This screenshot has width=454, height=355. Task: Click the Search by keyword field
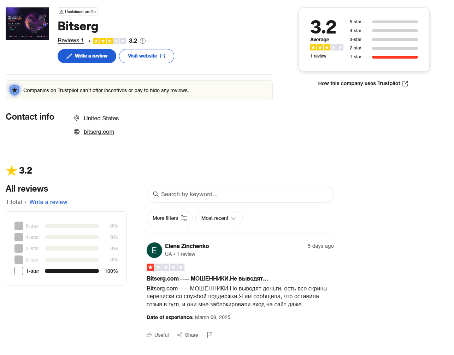(240, 194)
